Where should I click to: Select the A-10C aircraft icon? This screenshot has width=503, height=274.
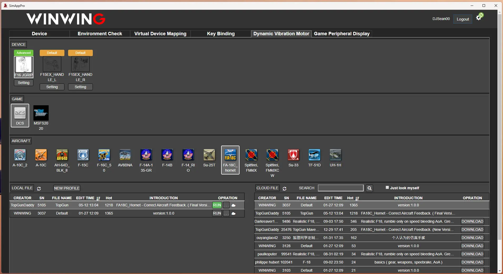tap(41, 155)
